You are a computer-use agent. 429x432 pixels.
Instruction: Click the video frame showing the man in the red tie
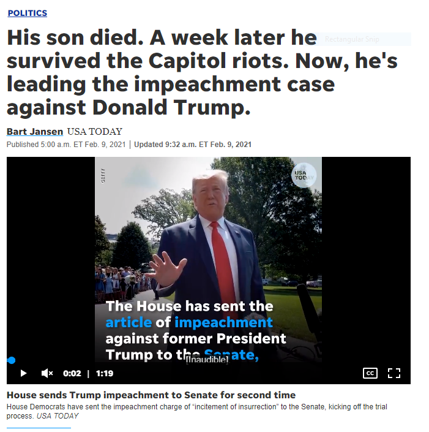tap(208, 259)
